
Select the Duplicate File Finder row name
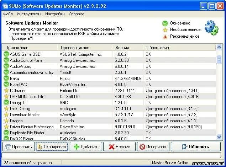(27, 133)
